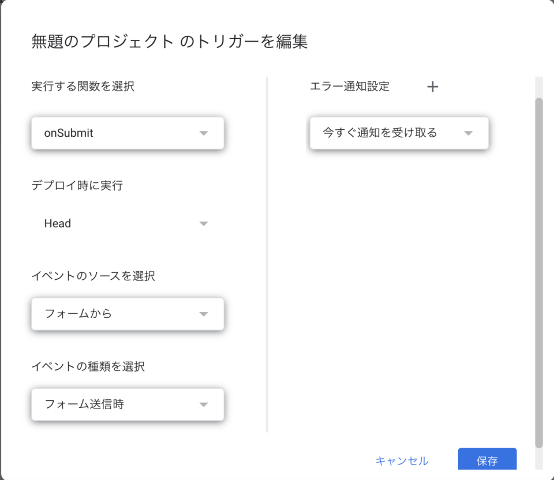Click the エラー通知設定 heading
Image resolution: width=554 pixels, height=480 pixels.
click(350, 86)
